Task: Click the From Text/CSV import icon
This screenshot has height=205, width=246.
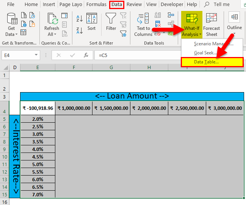Action: pos(24,15)
